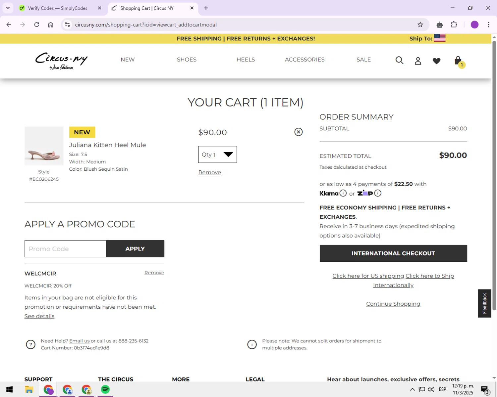
Task: Open the Juliana mule product thumbnail
Action: click(x=44, y=146)
